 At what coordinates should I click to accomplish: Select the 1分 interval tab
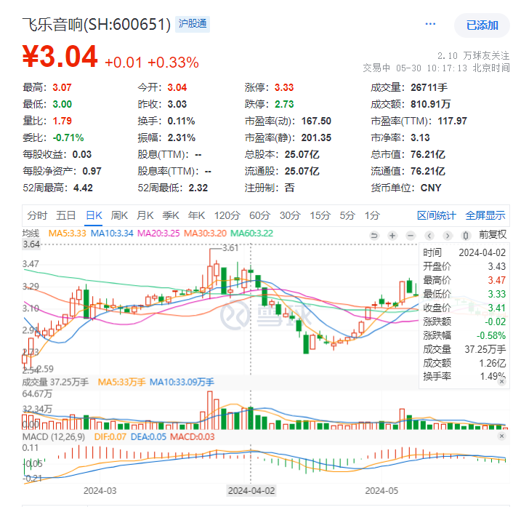coord(372,215)
